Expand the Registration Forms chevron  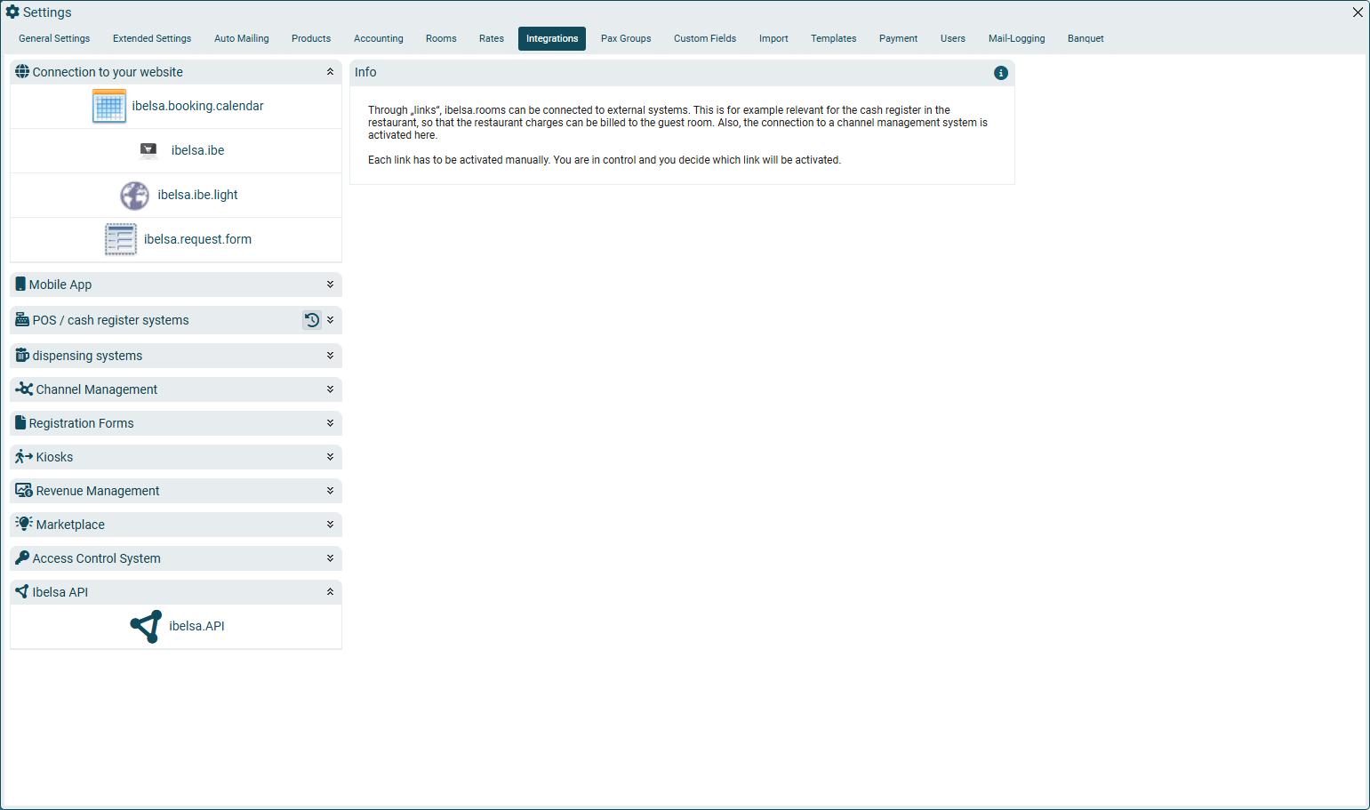pos(330,423)
